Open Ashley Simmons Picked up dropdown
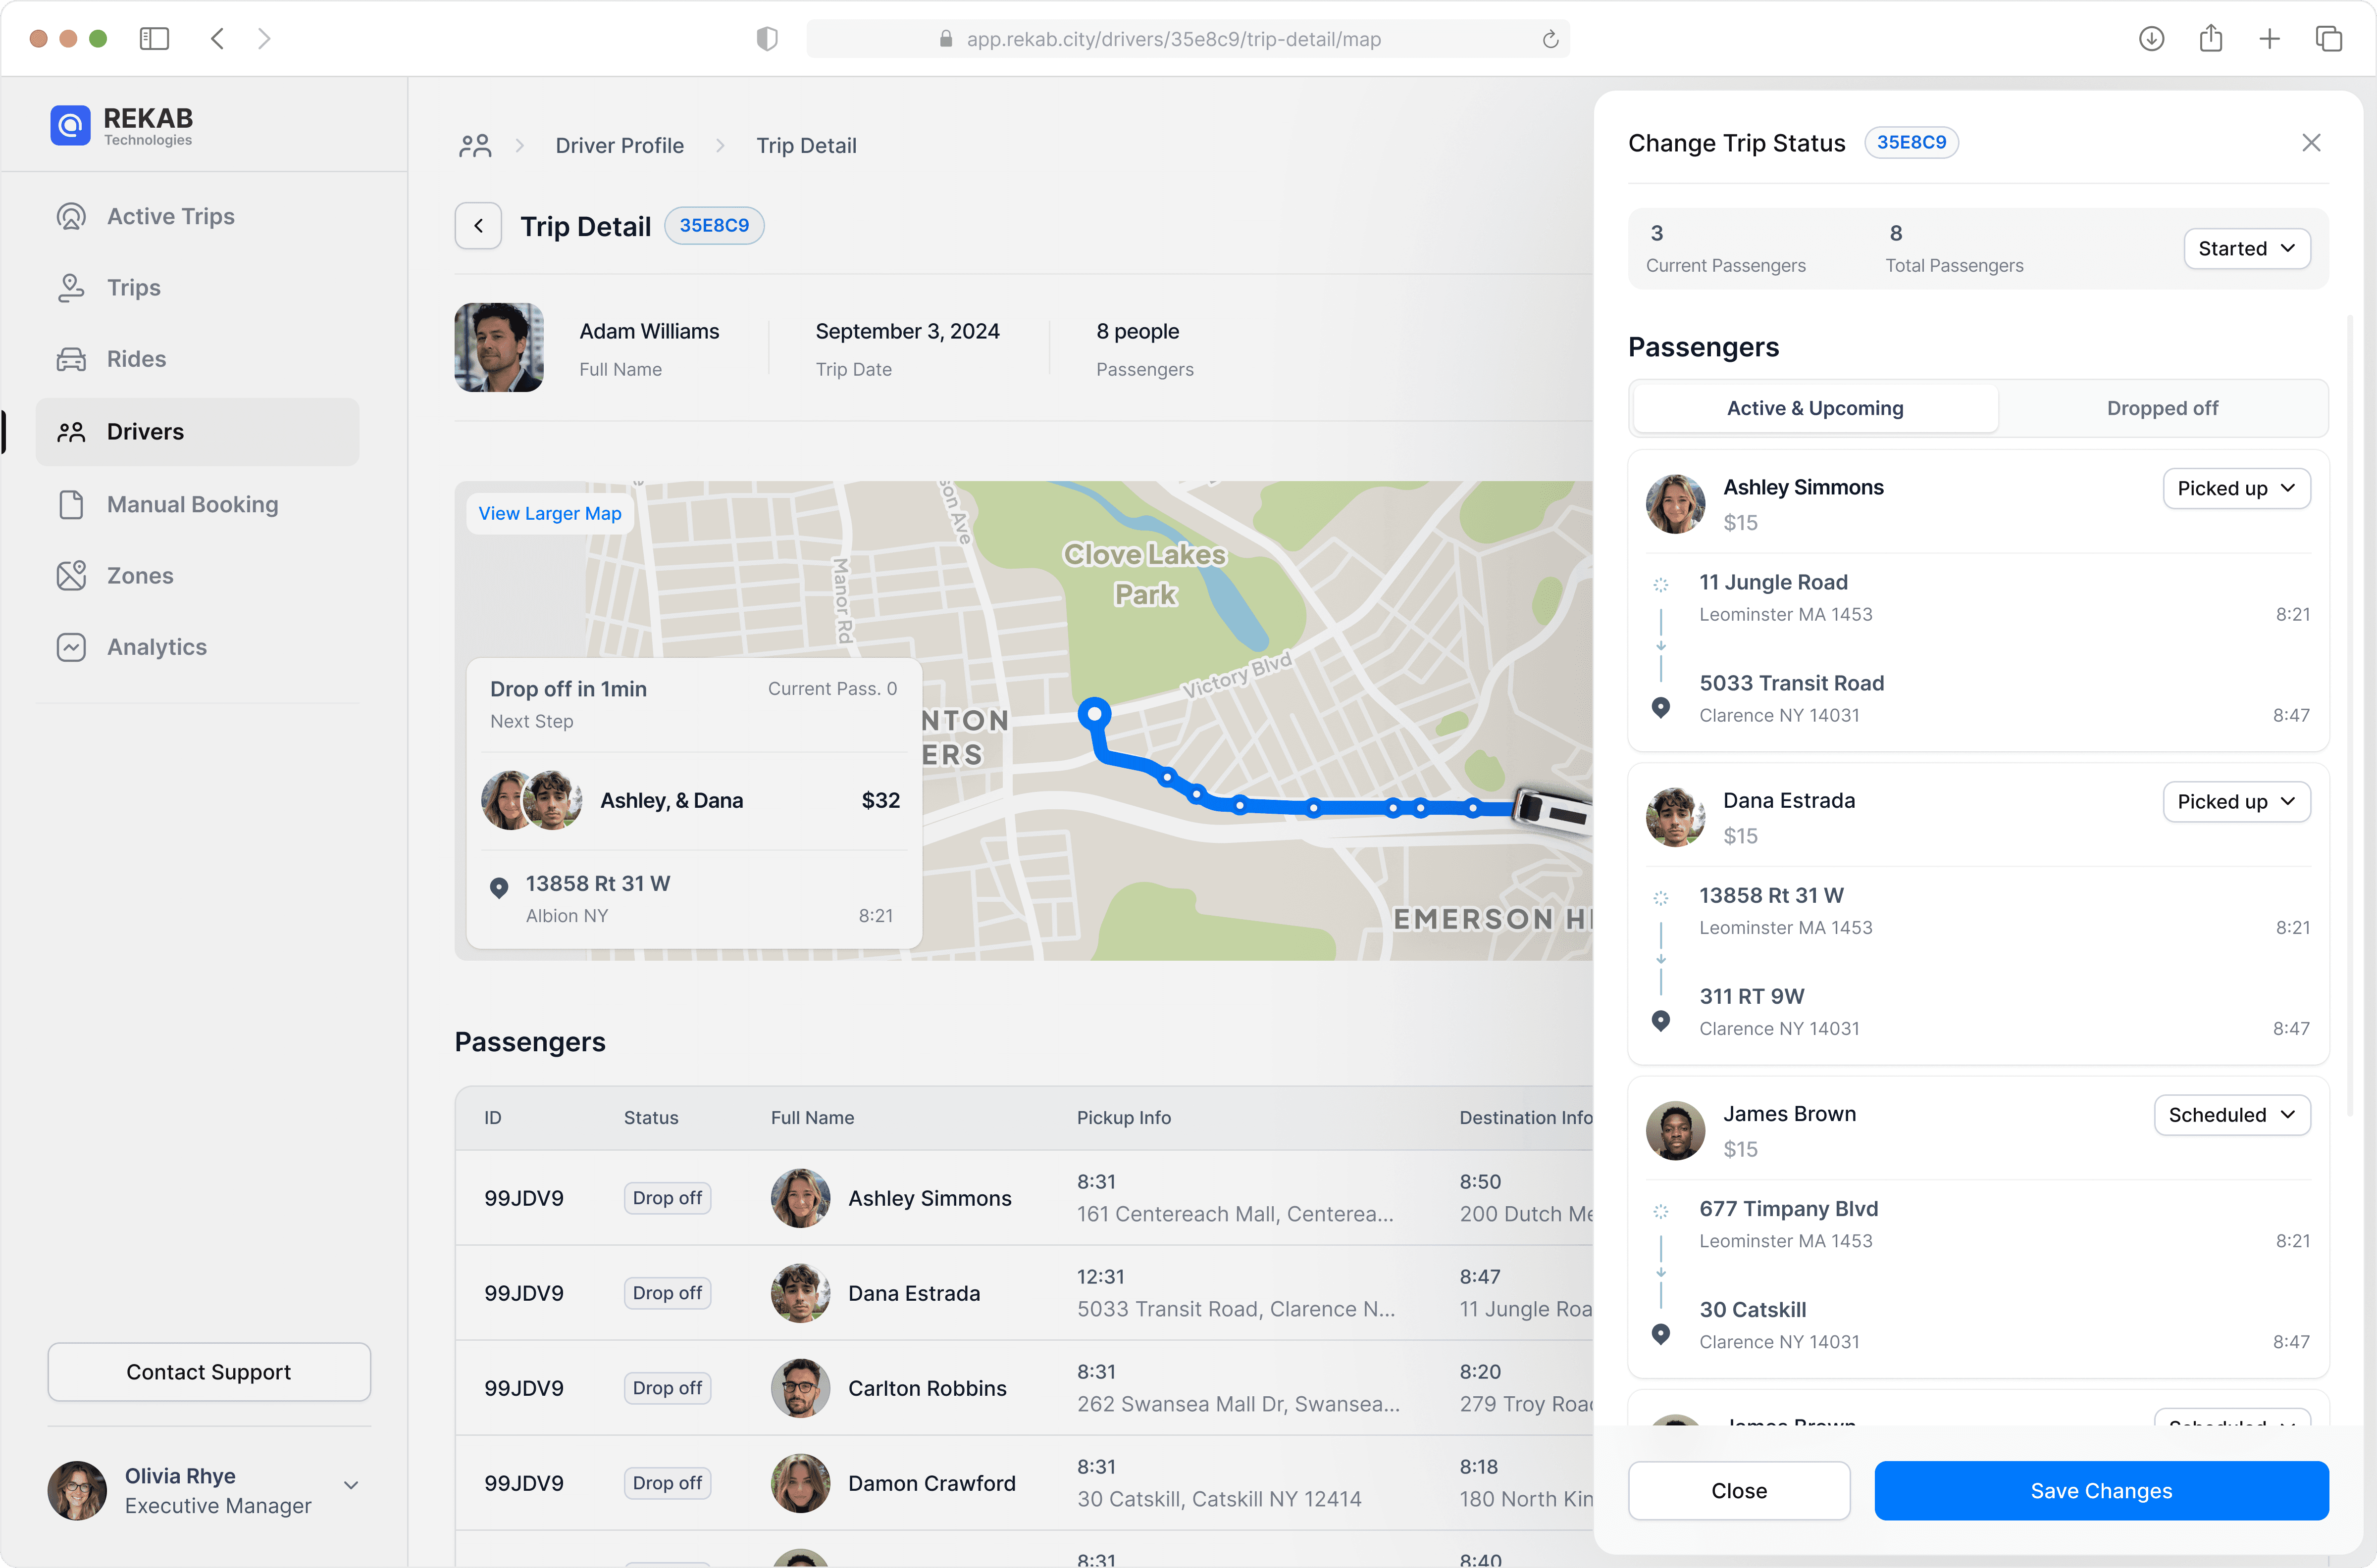 [2236, 488]
